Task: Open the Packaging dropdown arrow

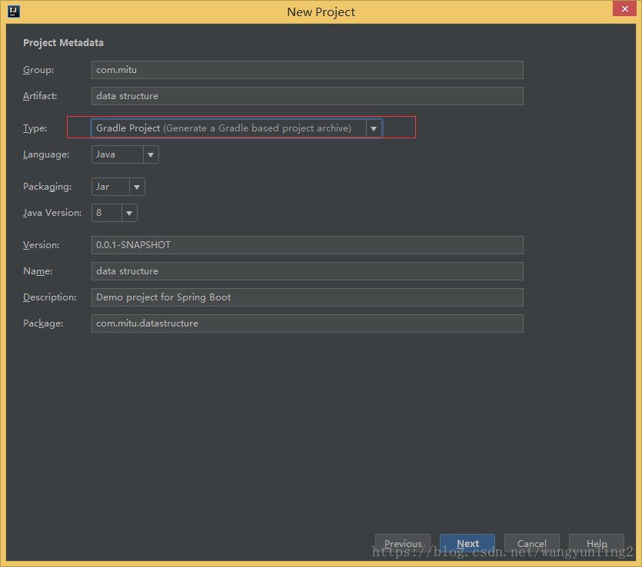Action: [x=137, y=187]
